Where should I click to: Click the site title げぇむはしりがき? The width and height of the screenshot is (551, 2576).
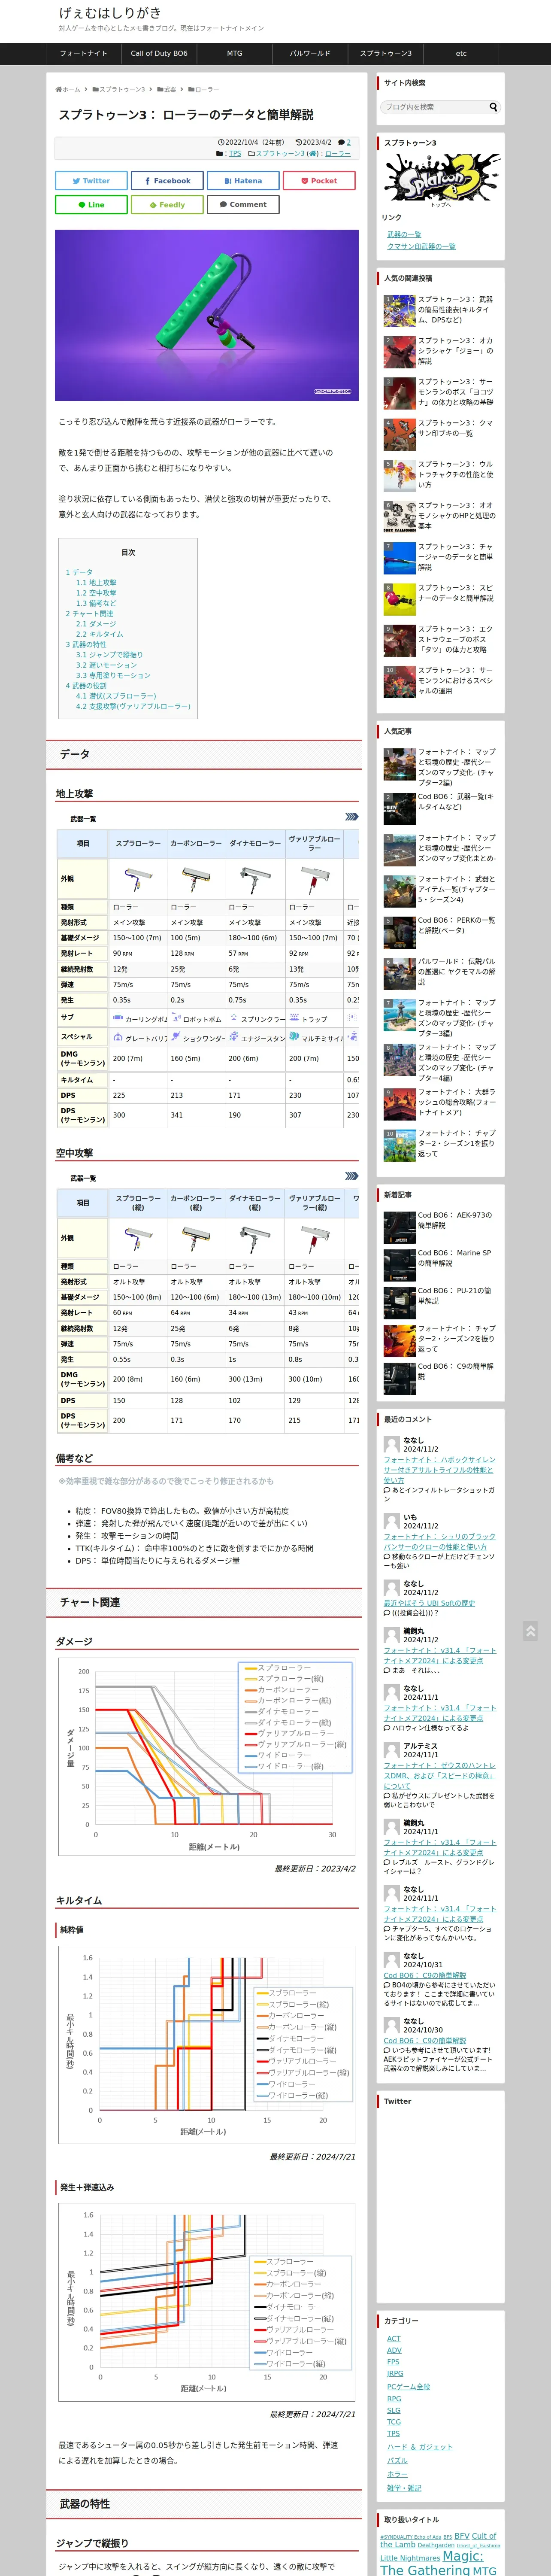110,13
